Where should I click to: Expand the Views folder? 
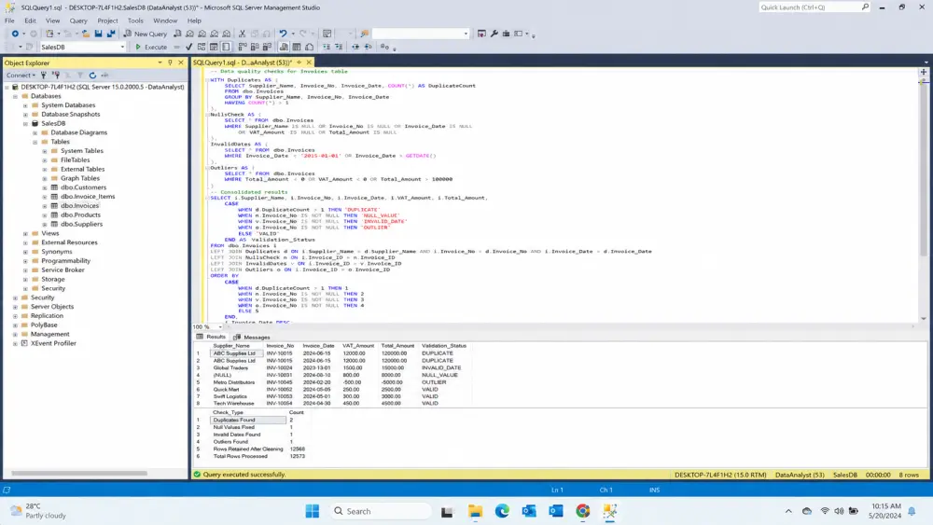click(25, 234)
